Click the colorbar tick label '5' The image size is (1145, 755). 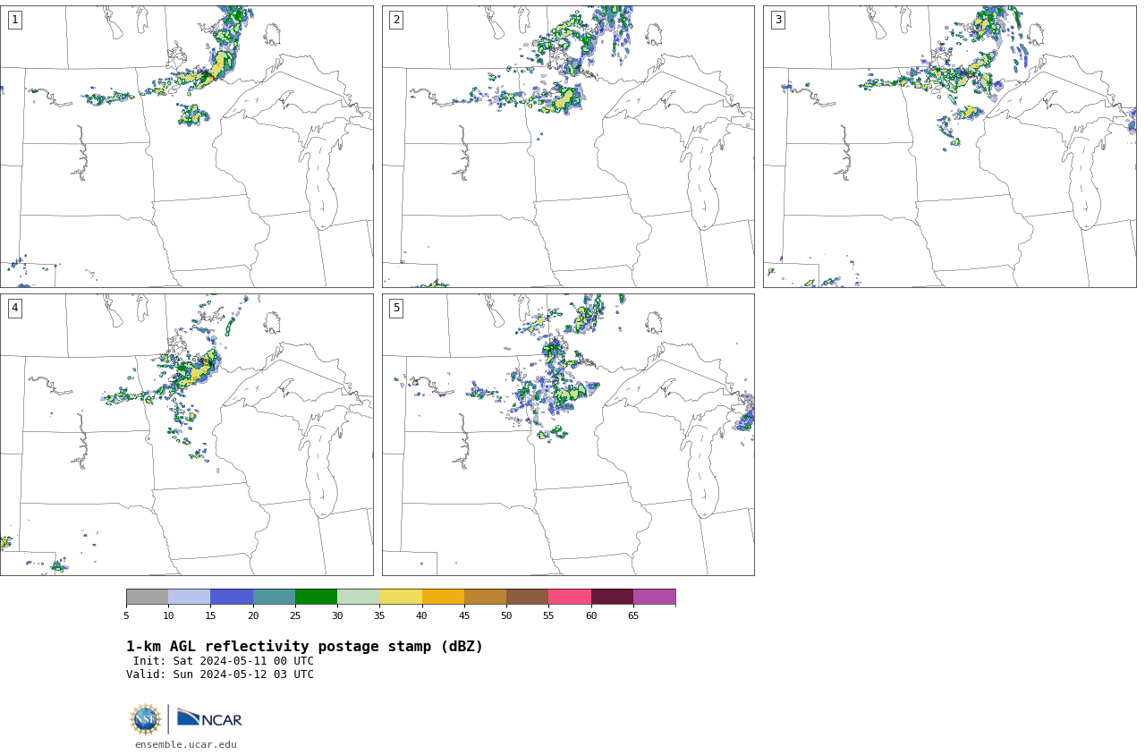[x=126, y=615]
